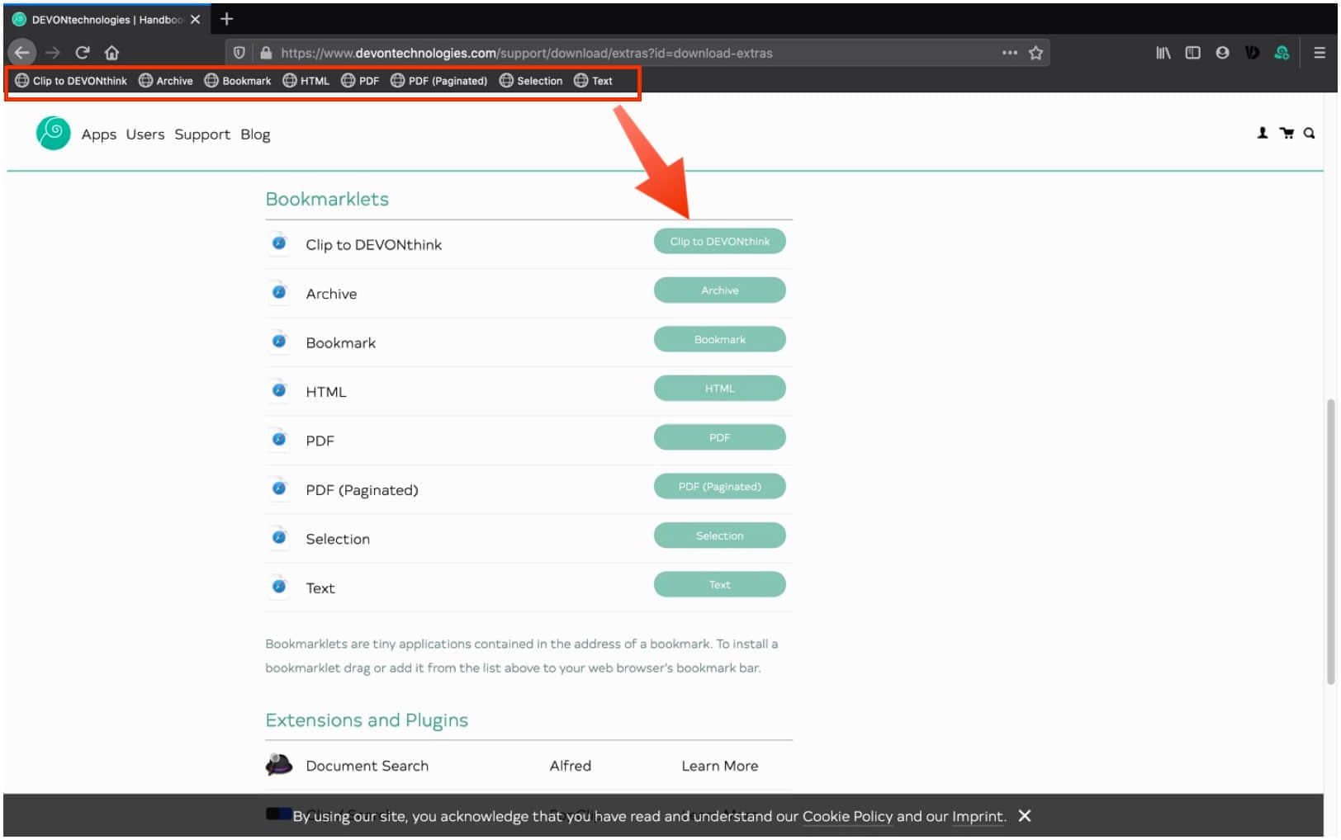
Task: Open the Support menu item
Action: point(202,134)
